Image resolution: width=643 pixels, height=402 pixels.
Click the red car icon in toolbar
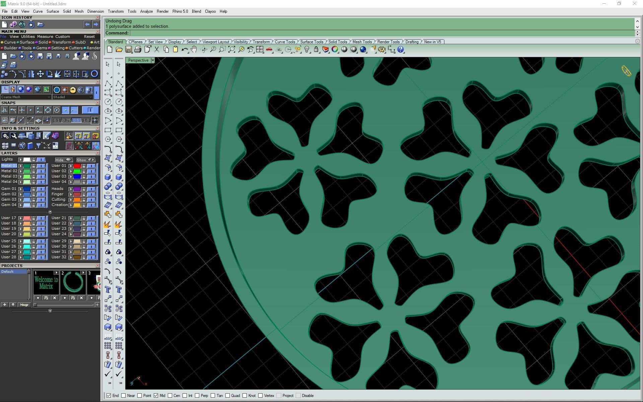point(269,50)
